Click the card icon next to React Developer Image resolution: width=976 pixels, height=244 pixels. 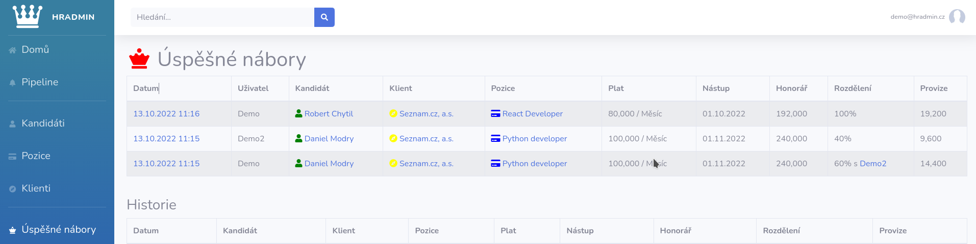(x=495, y=113)
